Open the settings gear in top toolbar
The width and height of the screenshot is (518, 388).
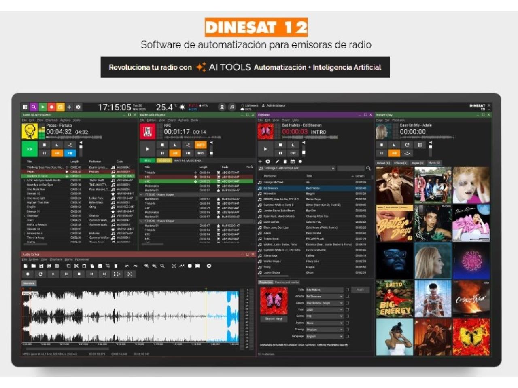tap(78, 107)
